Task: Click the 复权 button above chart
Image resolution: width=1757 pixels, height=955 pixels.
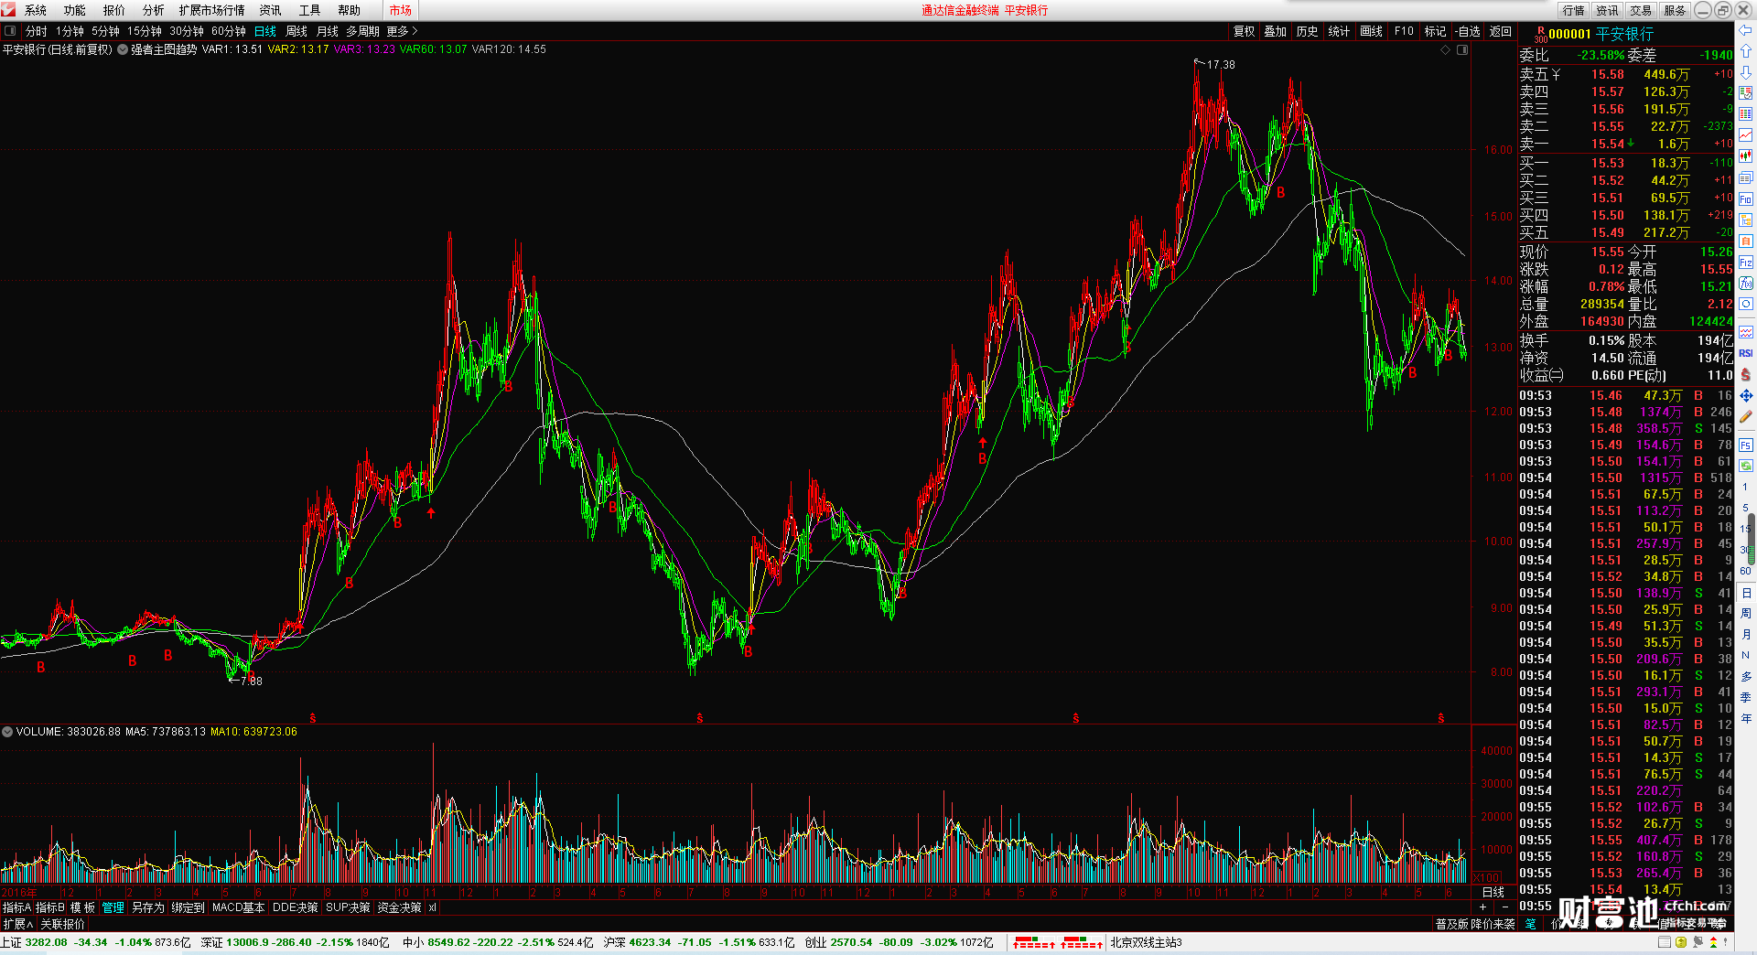Action: (x=1245, y=31)
